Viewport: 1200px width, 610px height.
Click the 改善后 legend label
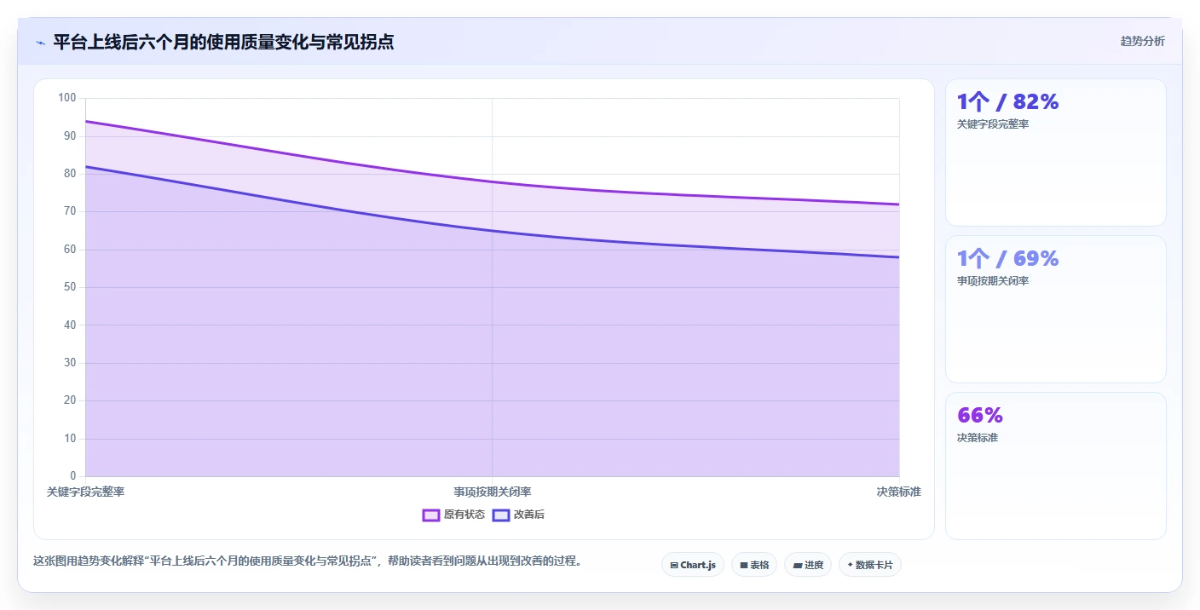pos(529,515)
